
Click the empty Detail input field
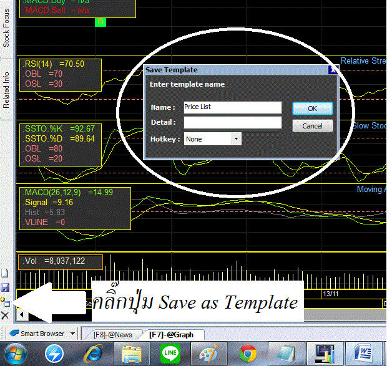pyautogui.click(x=232, y=122)
